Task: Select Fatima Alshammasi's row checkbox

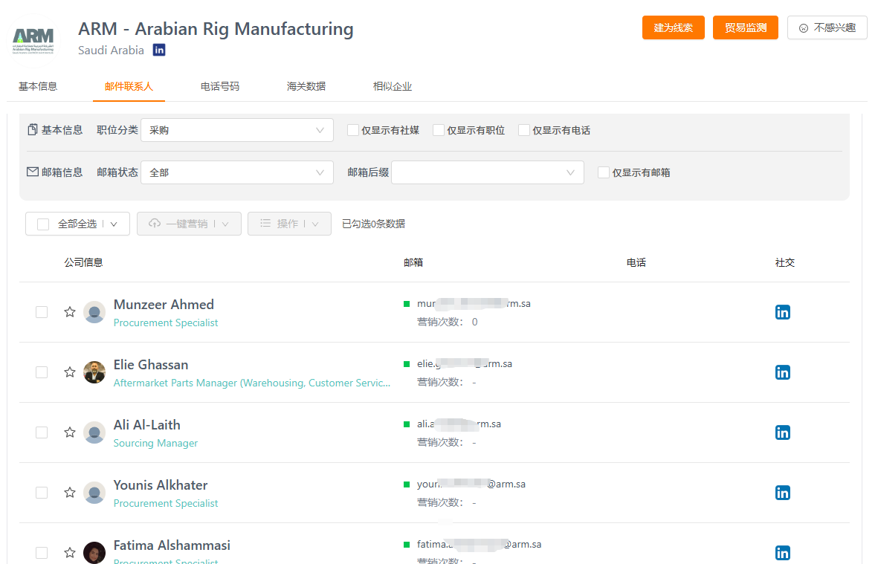Action: coord(42,552)
